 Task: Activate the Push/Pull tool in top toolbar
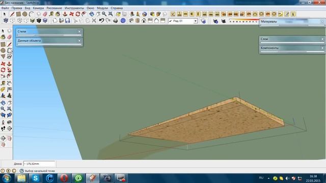[65, 14]
